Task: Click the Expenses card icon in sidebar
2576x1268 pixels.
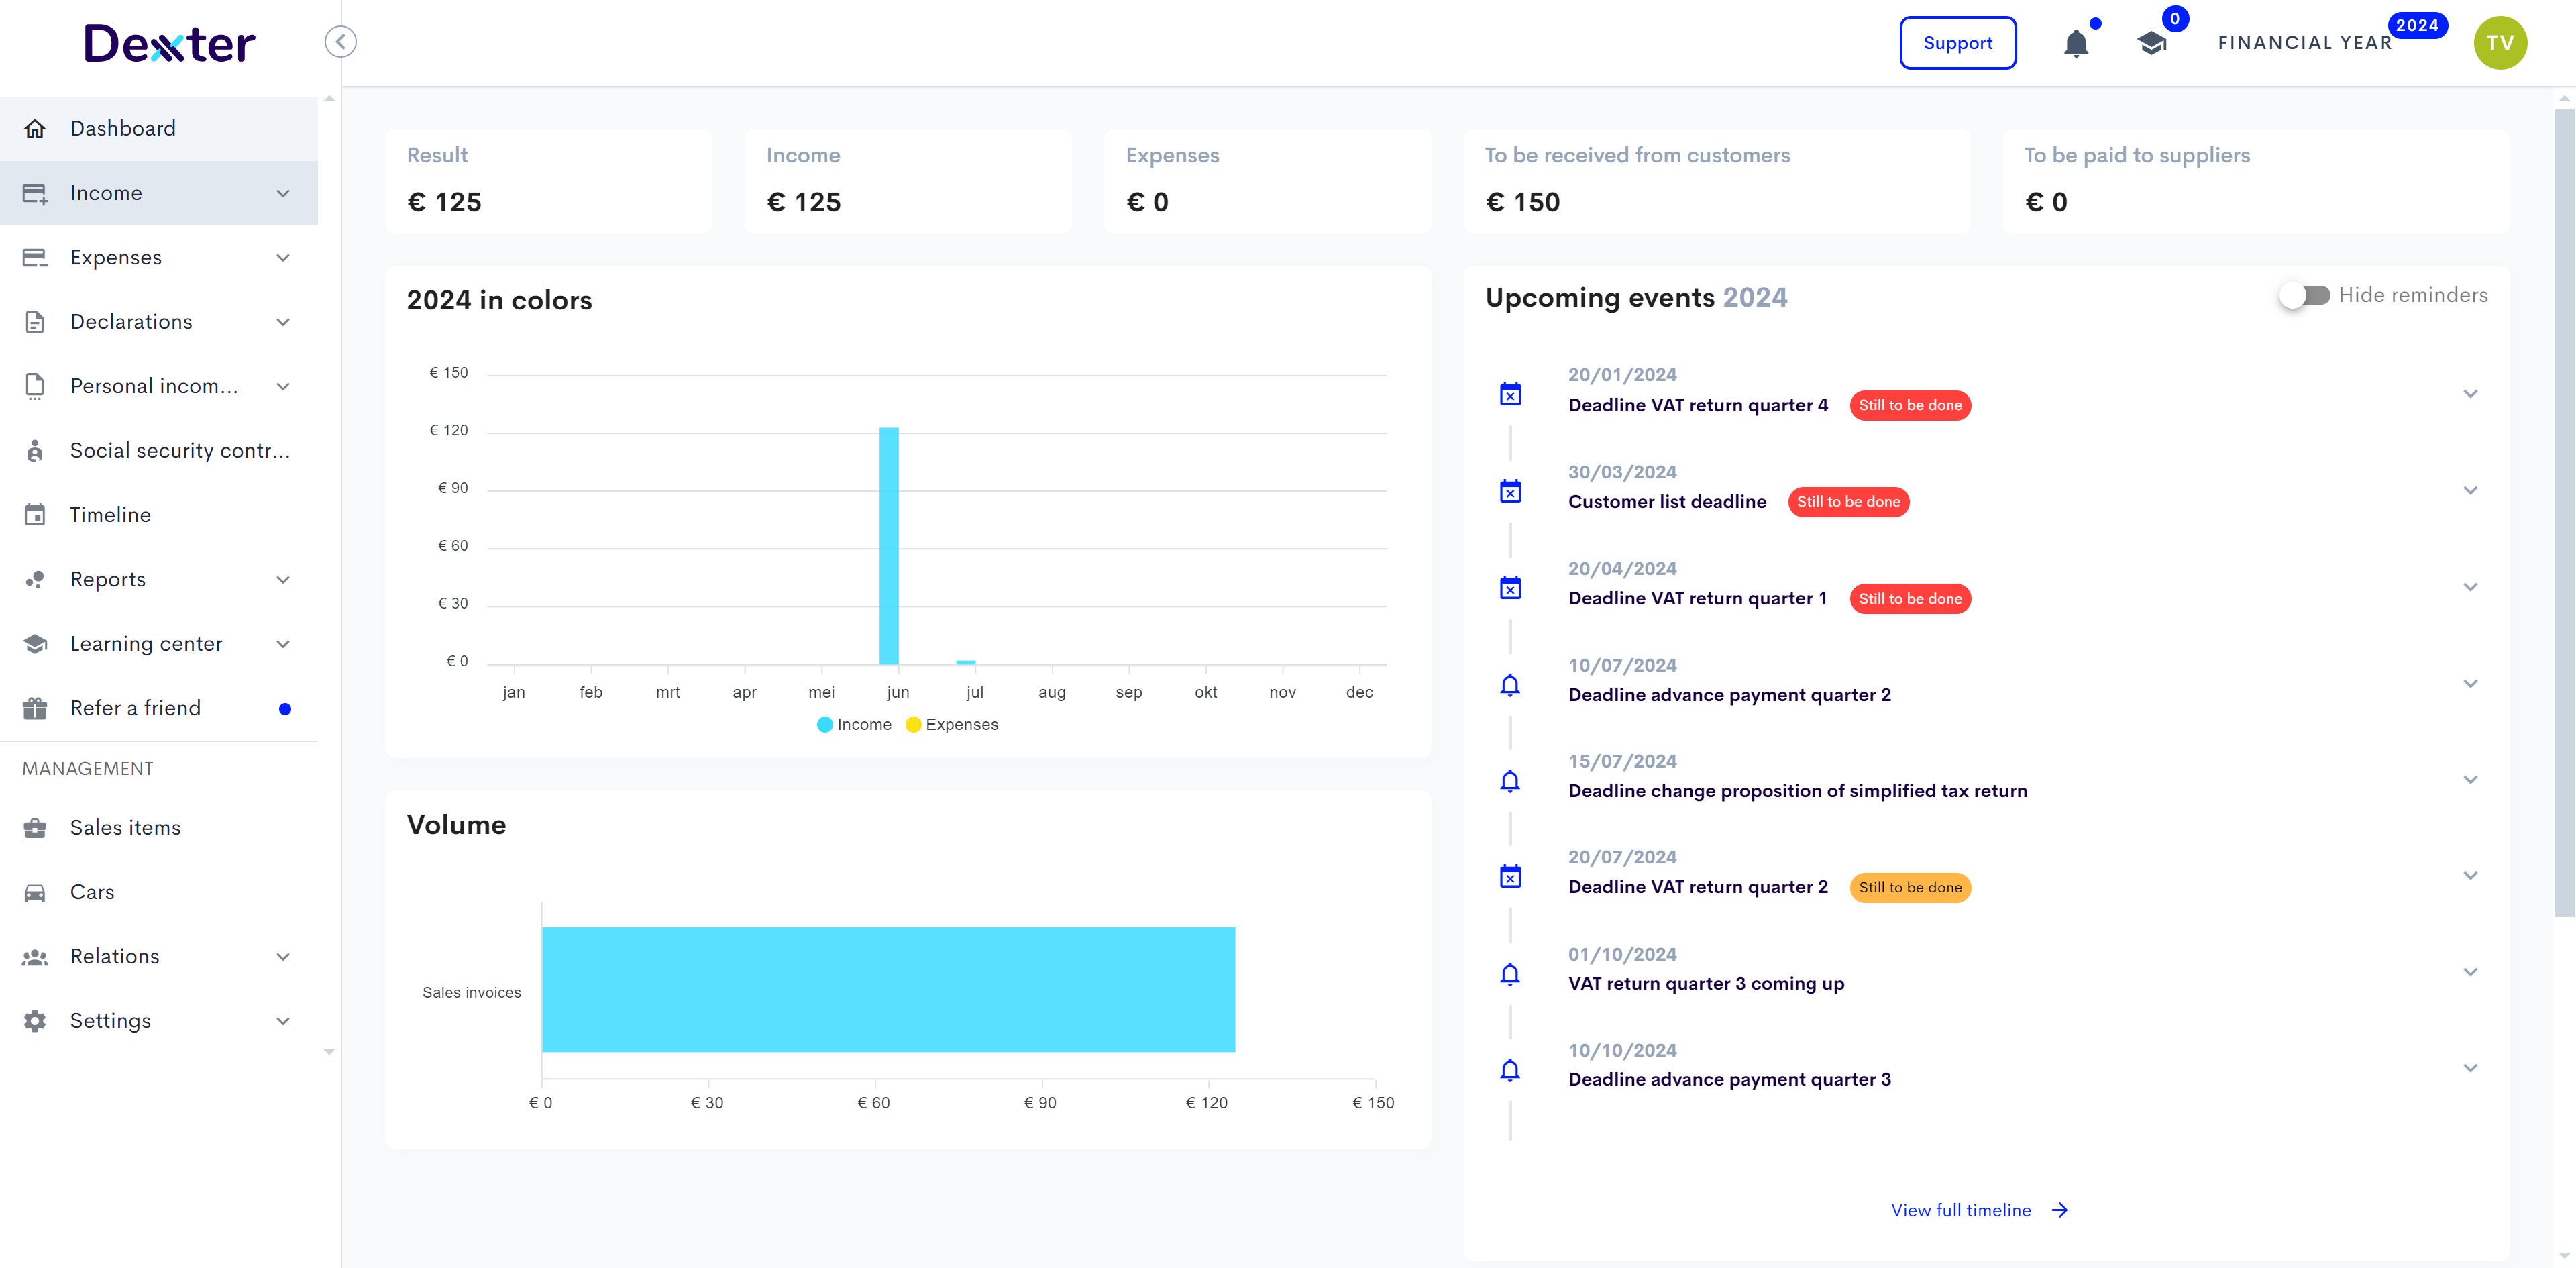Action: pyautogui.click(x=35, y=258)
